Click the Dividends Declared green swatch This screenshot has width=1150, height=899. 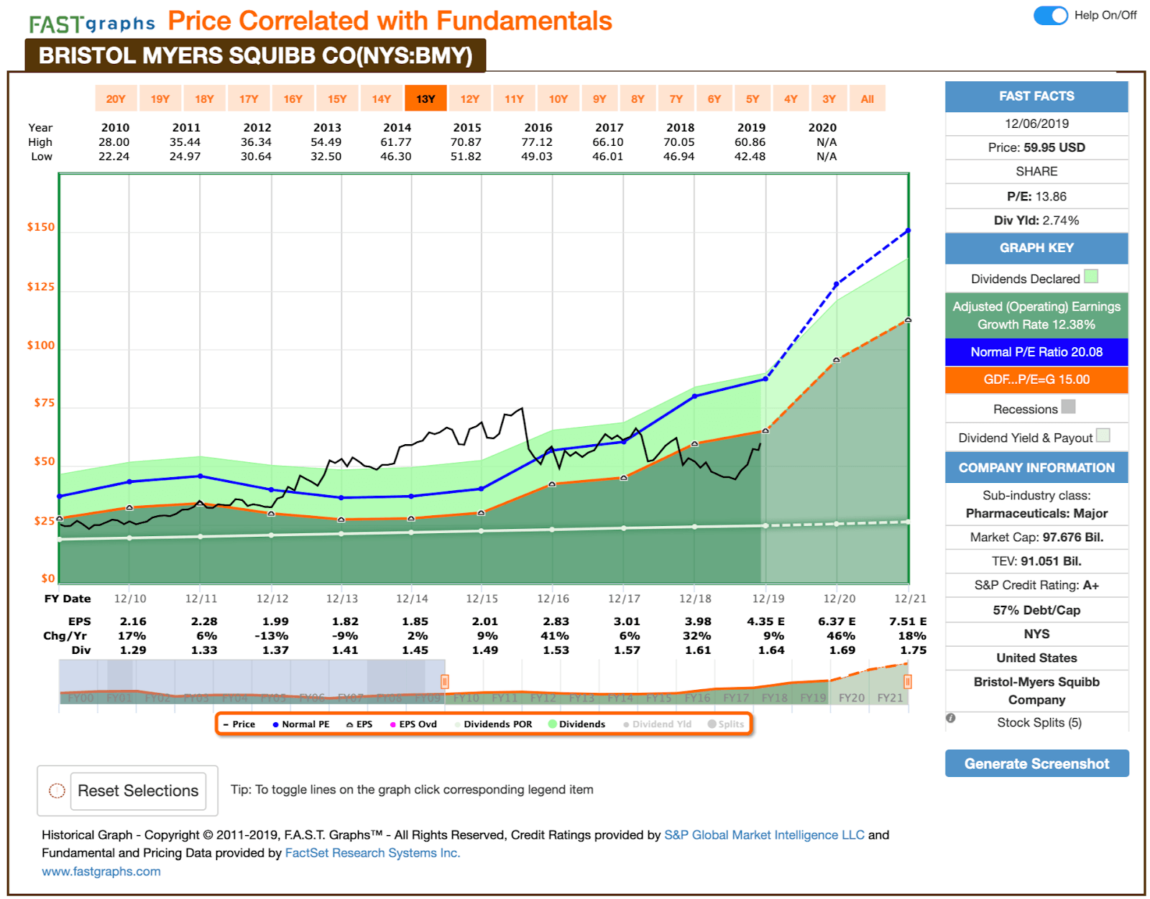coord(1090,277)
